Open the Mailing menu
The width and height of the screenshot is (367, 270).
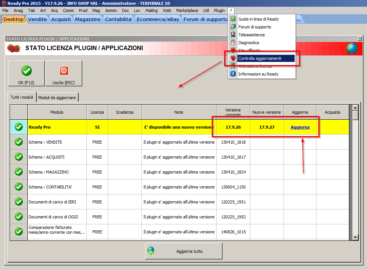(x=152, y=10)
